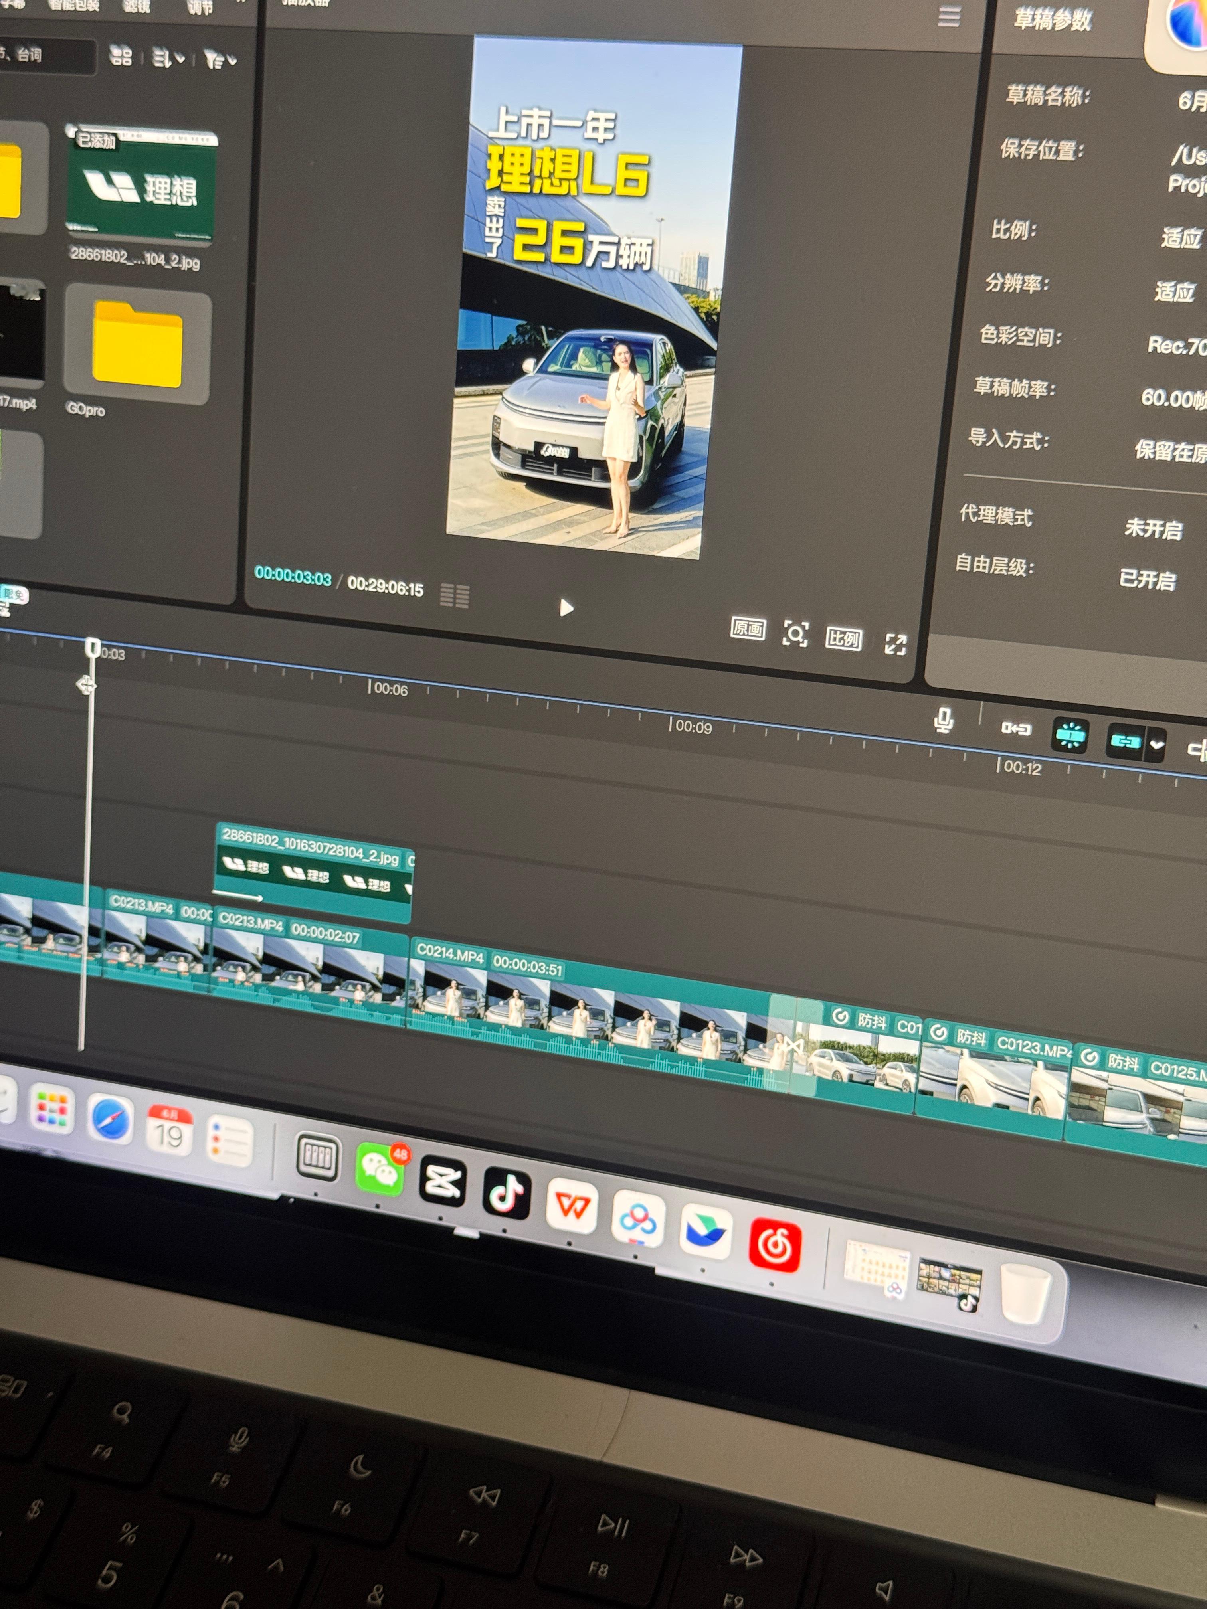
Task: Click the total duration 00:29:06:15
Action: (386, 586)
